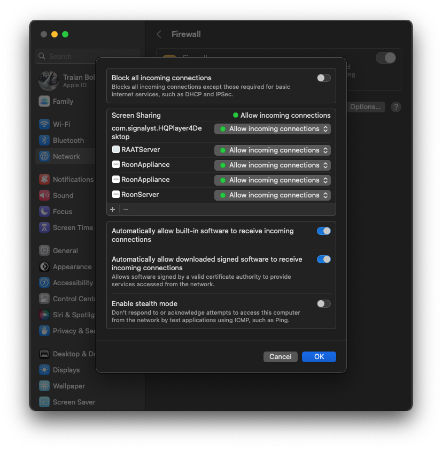The image size is (442, 450).
Task: Open the Sound settings icon
Action: (44, 195)
